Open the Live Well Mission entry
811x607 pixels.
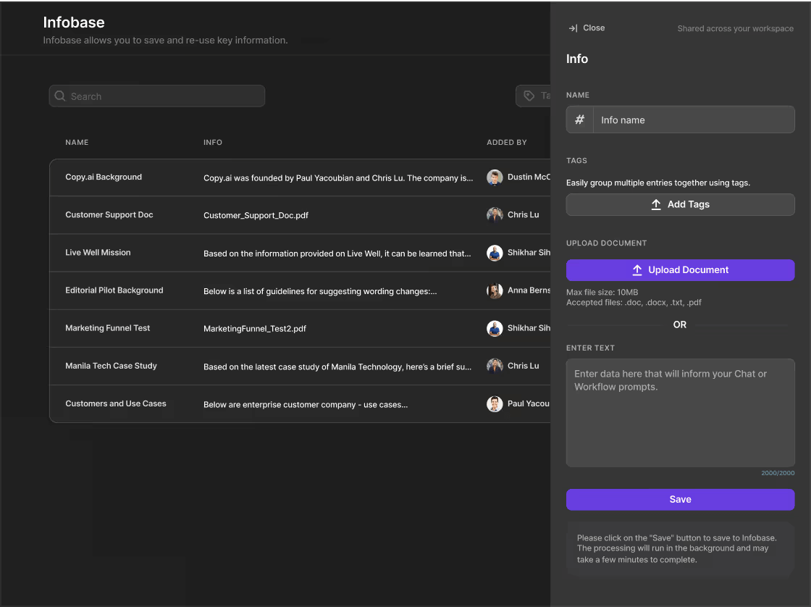(98, 253)
